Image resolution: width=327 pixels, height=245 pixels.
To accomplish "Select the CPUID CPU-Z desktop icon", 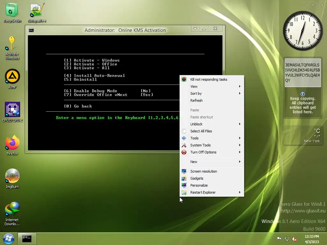I will click(12, 112).
